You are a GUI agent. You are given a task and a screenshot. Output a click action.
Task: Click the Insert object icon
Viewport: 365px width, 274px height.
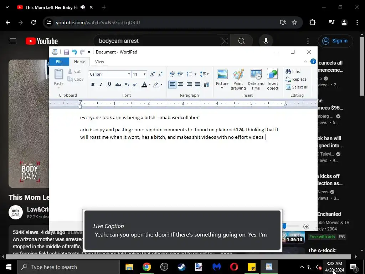(273, 79)
